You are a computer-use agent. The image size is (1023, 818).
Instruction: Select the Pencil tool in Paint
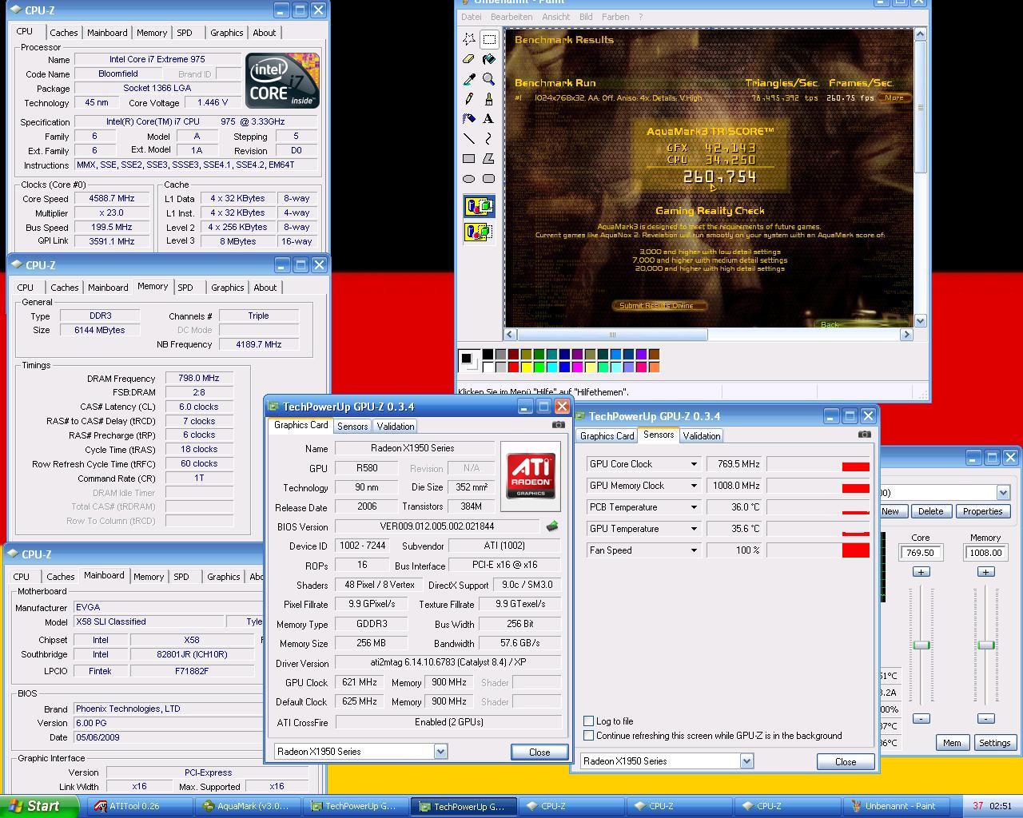[x=469, y=99]
